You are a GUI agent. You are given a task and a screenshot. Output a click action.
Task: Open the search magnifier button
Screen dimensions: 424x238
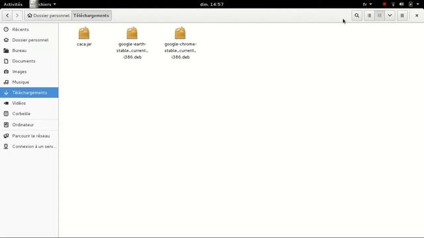[357, 16]
